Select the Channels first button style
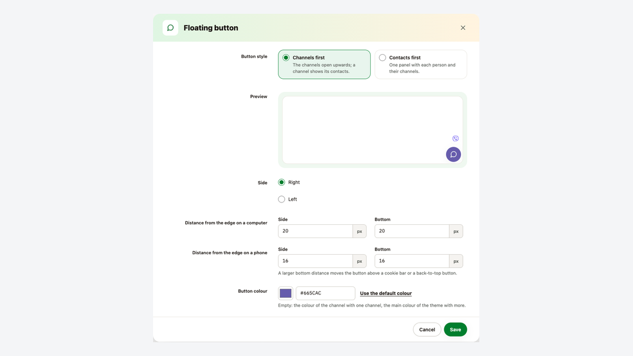The height and width of the screenshot is (356, 633). coord(324,64)
